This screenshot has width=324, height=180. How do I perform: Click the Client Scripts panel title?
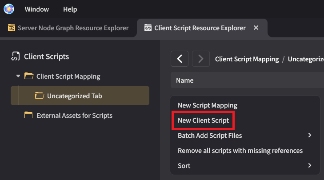point(46,56)
